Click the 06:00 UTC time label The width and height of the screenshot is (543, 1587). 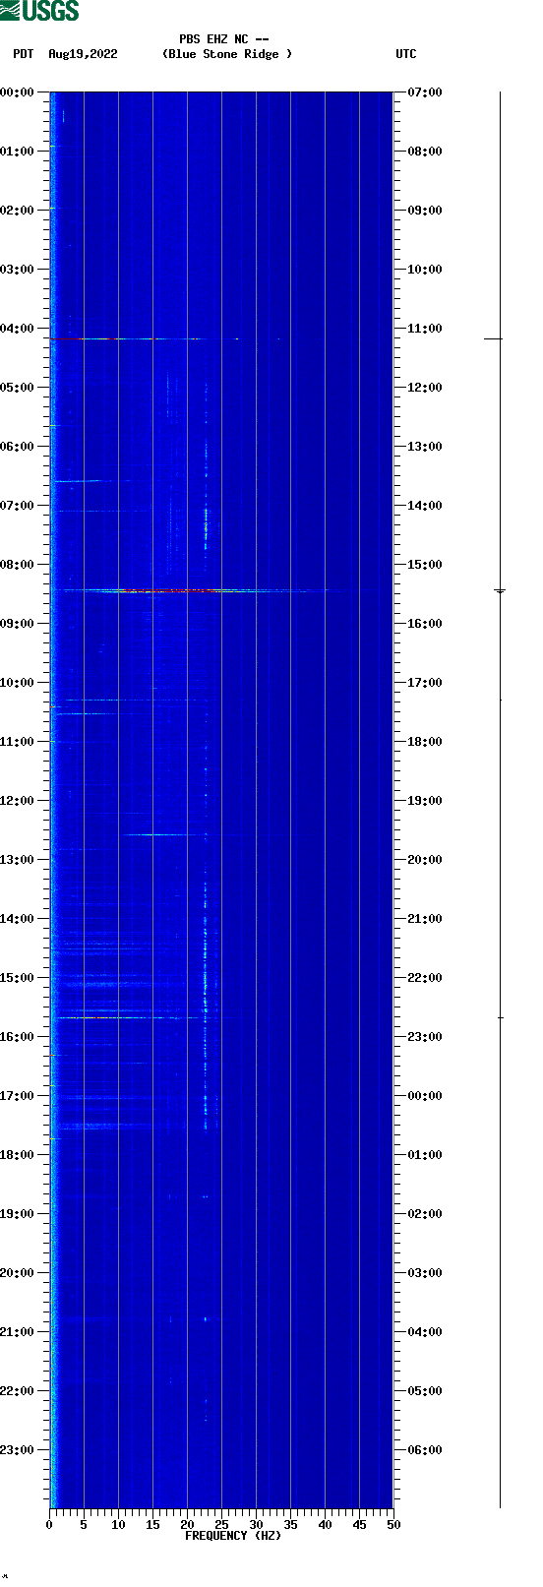click(x=425, y=1450)
